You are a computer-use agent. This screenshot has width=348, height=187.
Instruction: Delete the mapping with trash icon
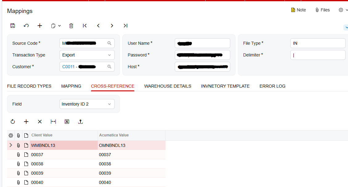(x=71, y=26)
